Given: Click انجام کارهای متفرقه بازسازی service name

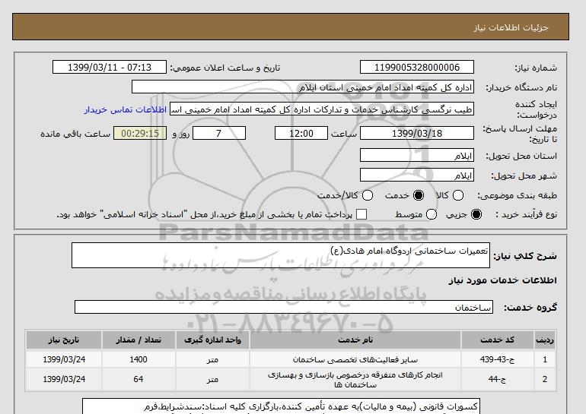Looking at the screenshot, I should (355, 379).
